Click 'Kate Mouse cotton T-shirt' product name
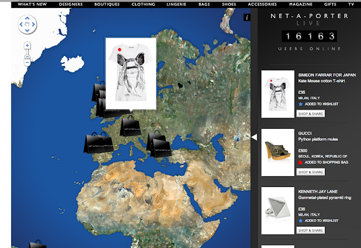361x248 pixels. tap(322, 81)
